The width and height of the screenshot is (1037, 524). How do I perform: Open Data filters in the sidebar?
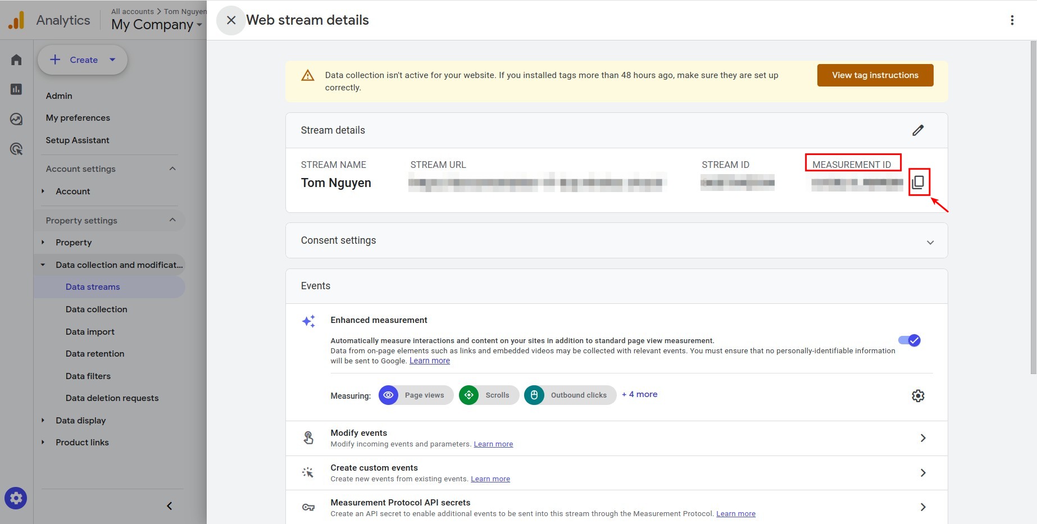tap(88, 376)
